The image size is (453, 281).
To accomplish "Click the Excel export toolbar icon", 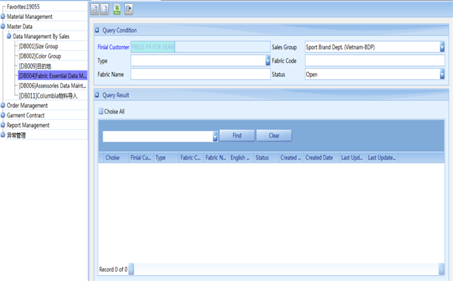I will coord(117,9).
